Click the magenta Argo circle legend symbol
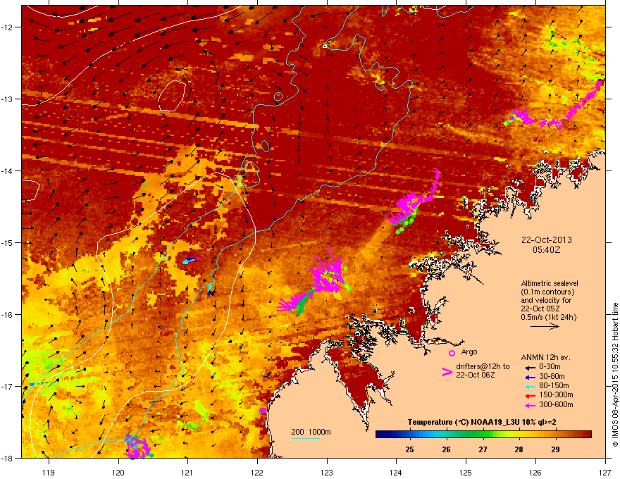 (452, 353)
